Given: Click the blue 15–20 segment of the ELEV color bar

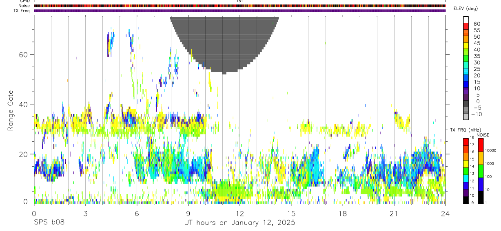Looking at the screenshot, I should click(x=466, y=79).
